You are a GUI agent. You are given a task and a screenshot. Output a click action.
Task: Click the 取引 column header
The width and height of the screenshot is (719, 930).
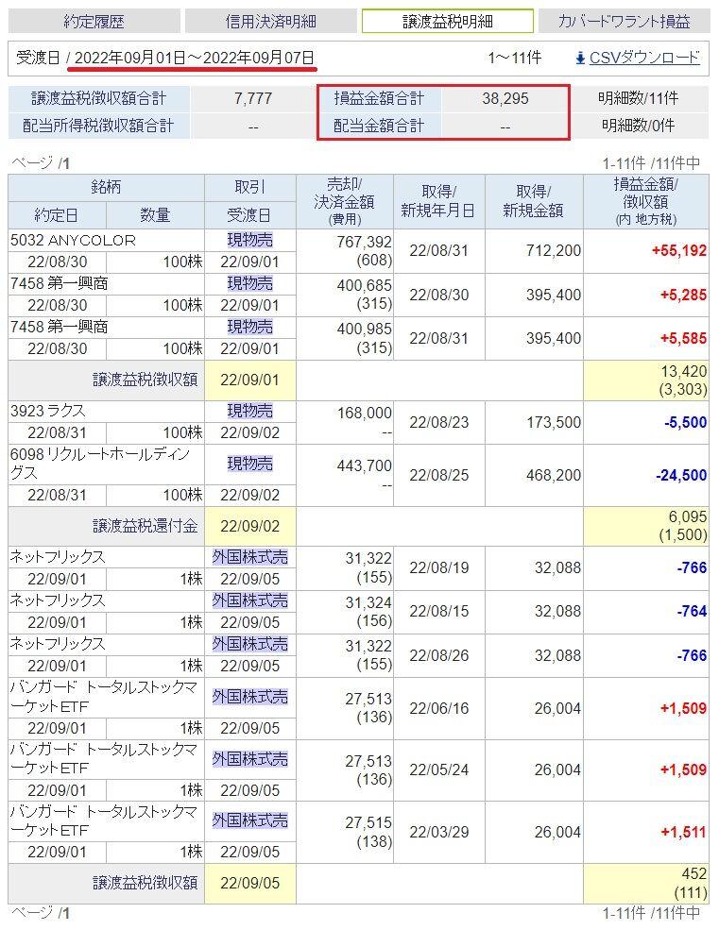click(x=250, y=188)
